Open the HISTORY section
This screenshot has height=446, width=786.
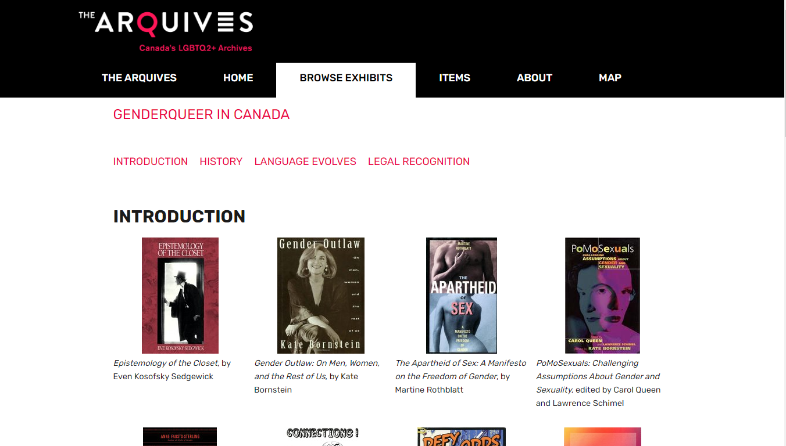coord(221,161)
